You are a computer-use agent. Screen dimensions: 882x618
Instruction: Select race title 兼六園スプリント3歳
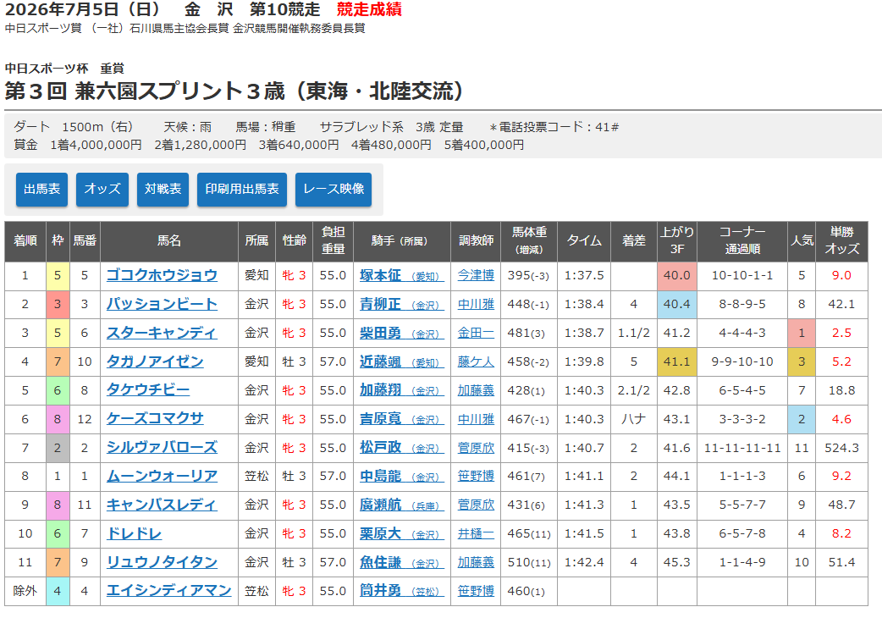tap(235, 91)
